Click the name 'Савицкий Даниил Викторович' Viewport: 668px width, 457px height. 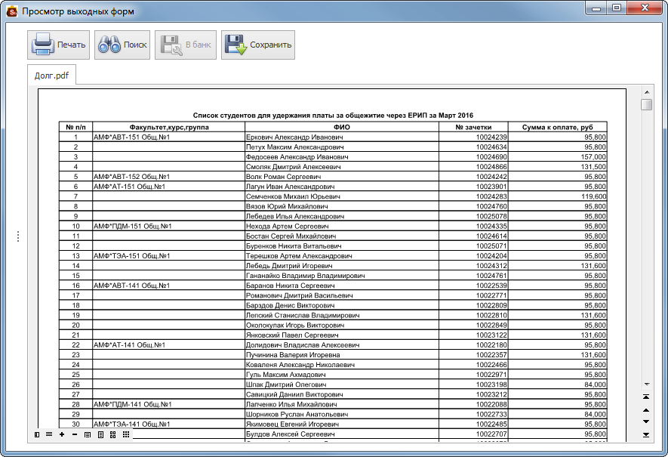click(294, 394)
